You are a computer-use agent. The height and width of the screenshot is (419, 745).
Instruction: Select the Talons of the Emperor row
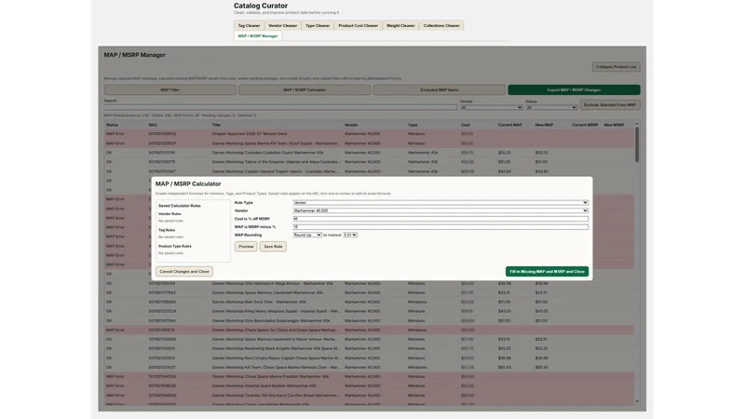coord(369,162)
